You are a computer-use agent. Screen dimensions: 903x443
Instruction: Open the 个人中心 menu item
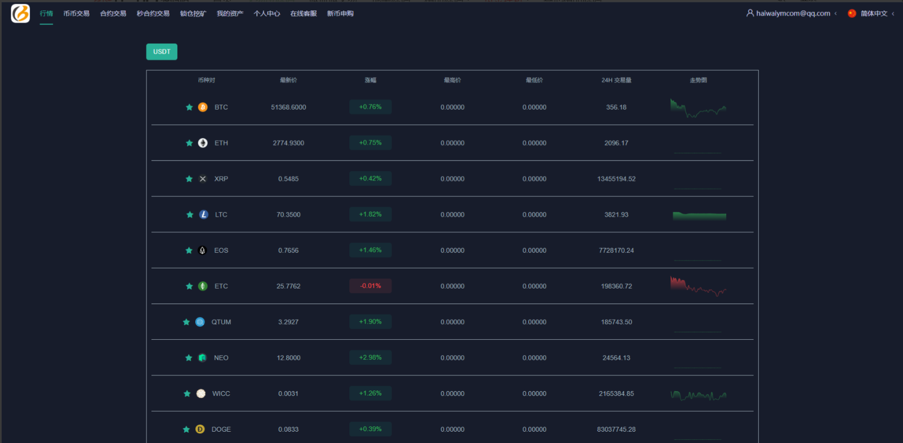(267, 14)
